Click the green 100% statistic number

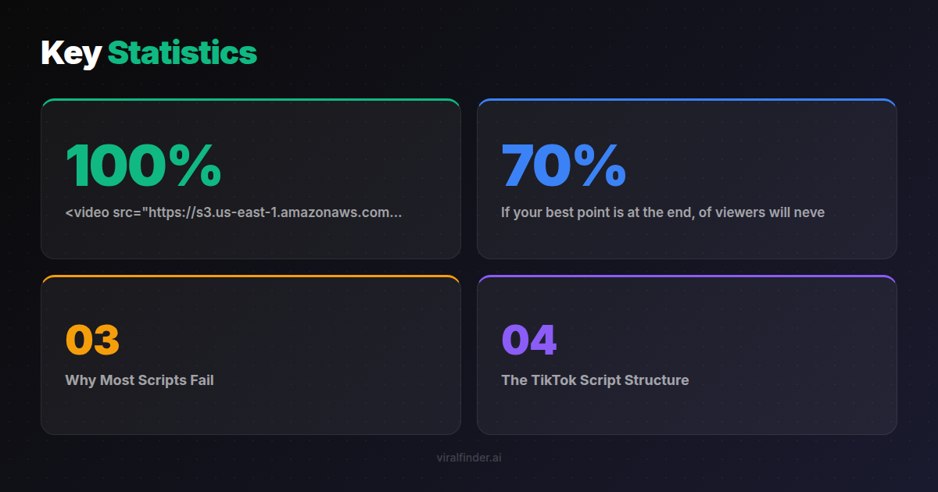click(143, 166)
